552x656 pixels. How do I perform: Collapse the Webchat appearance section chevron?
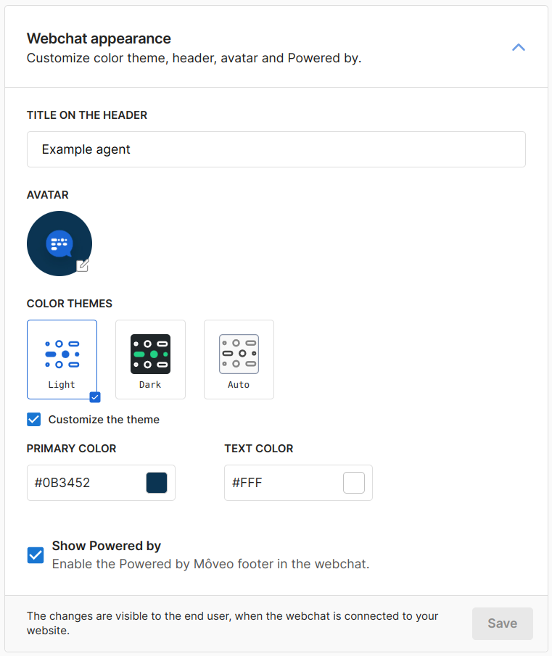(x=518, y=48)
